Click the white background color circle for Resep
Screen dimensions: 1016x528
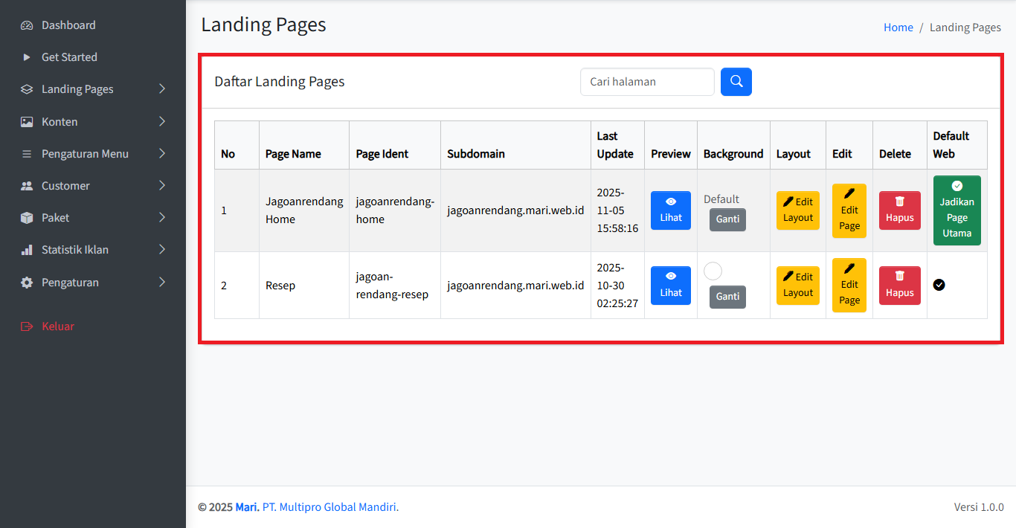click(x=713, y=271)
